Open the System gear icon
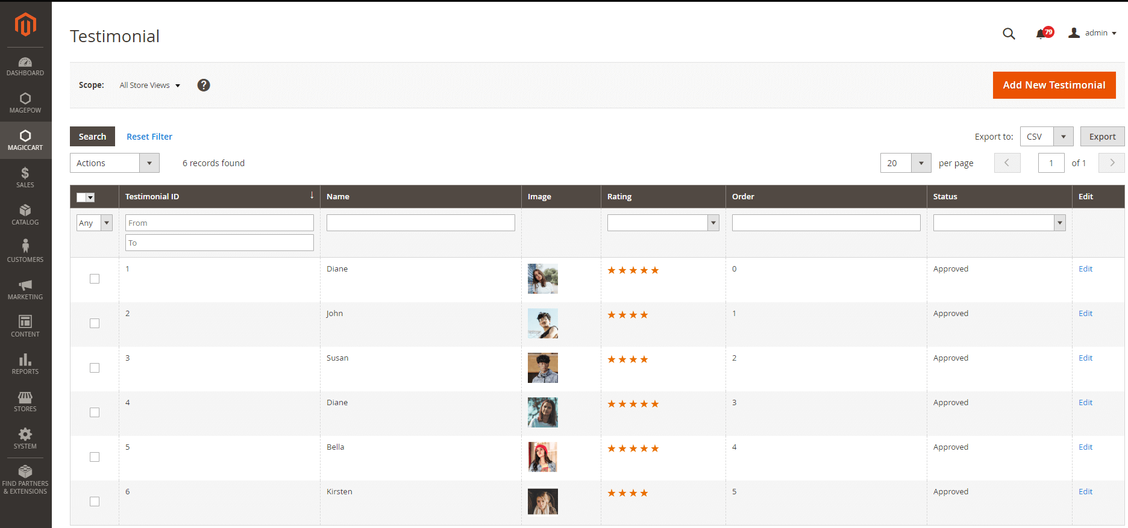The image size is (1128, 528). pyautogui.click(x=25, y=434)
